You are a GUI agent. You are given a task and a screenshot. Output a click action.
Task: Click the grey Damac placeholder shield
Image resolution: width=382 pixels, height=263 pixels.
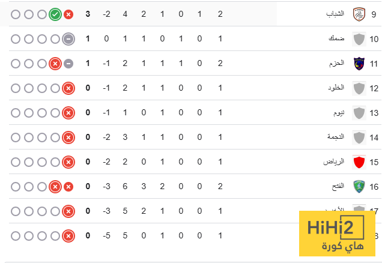(359, 39)
